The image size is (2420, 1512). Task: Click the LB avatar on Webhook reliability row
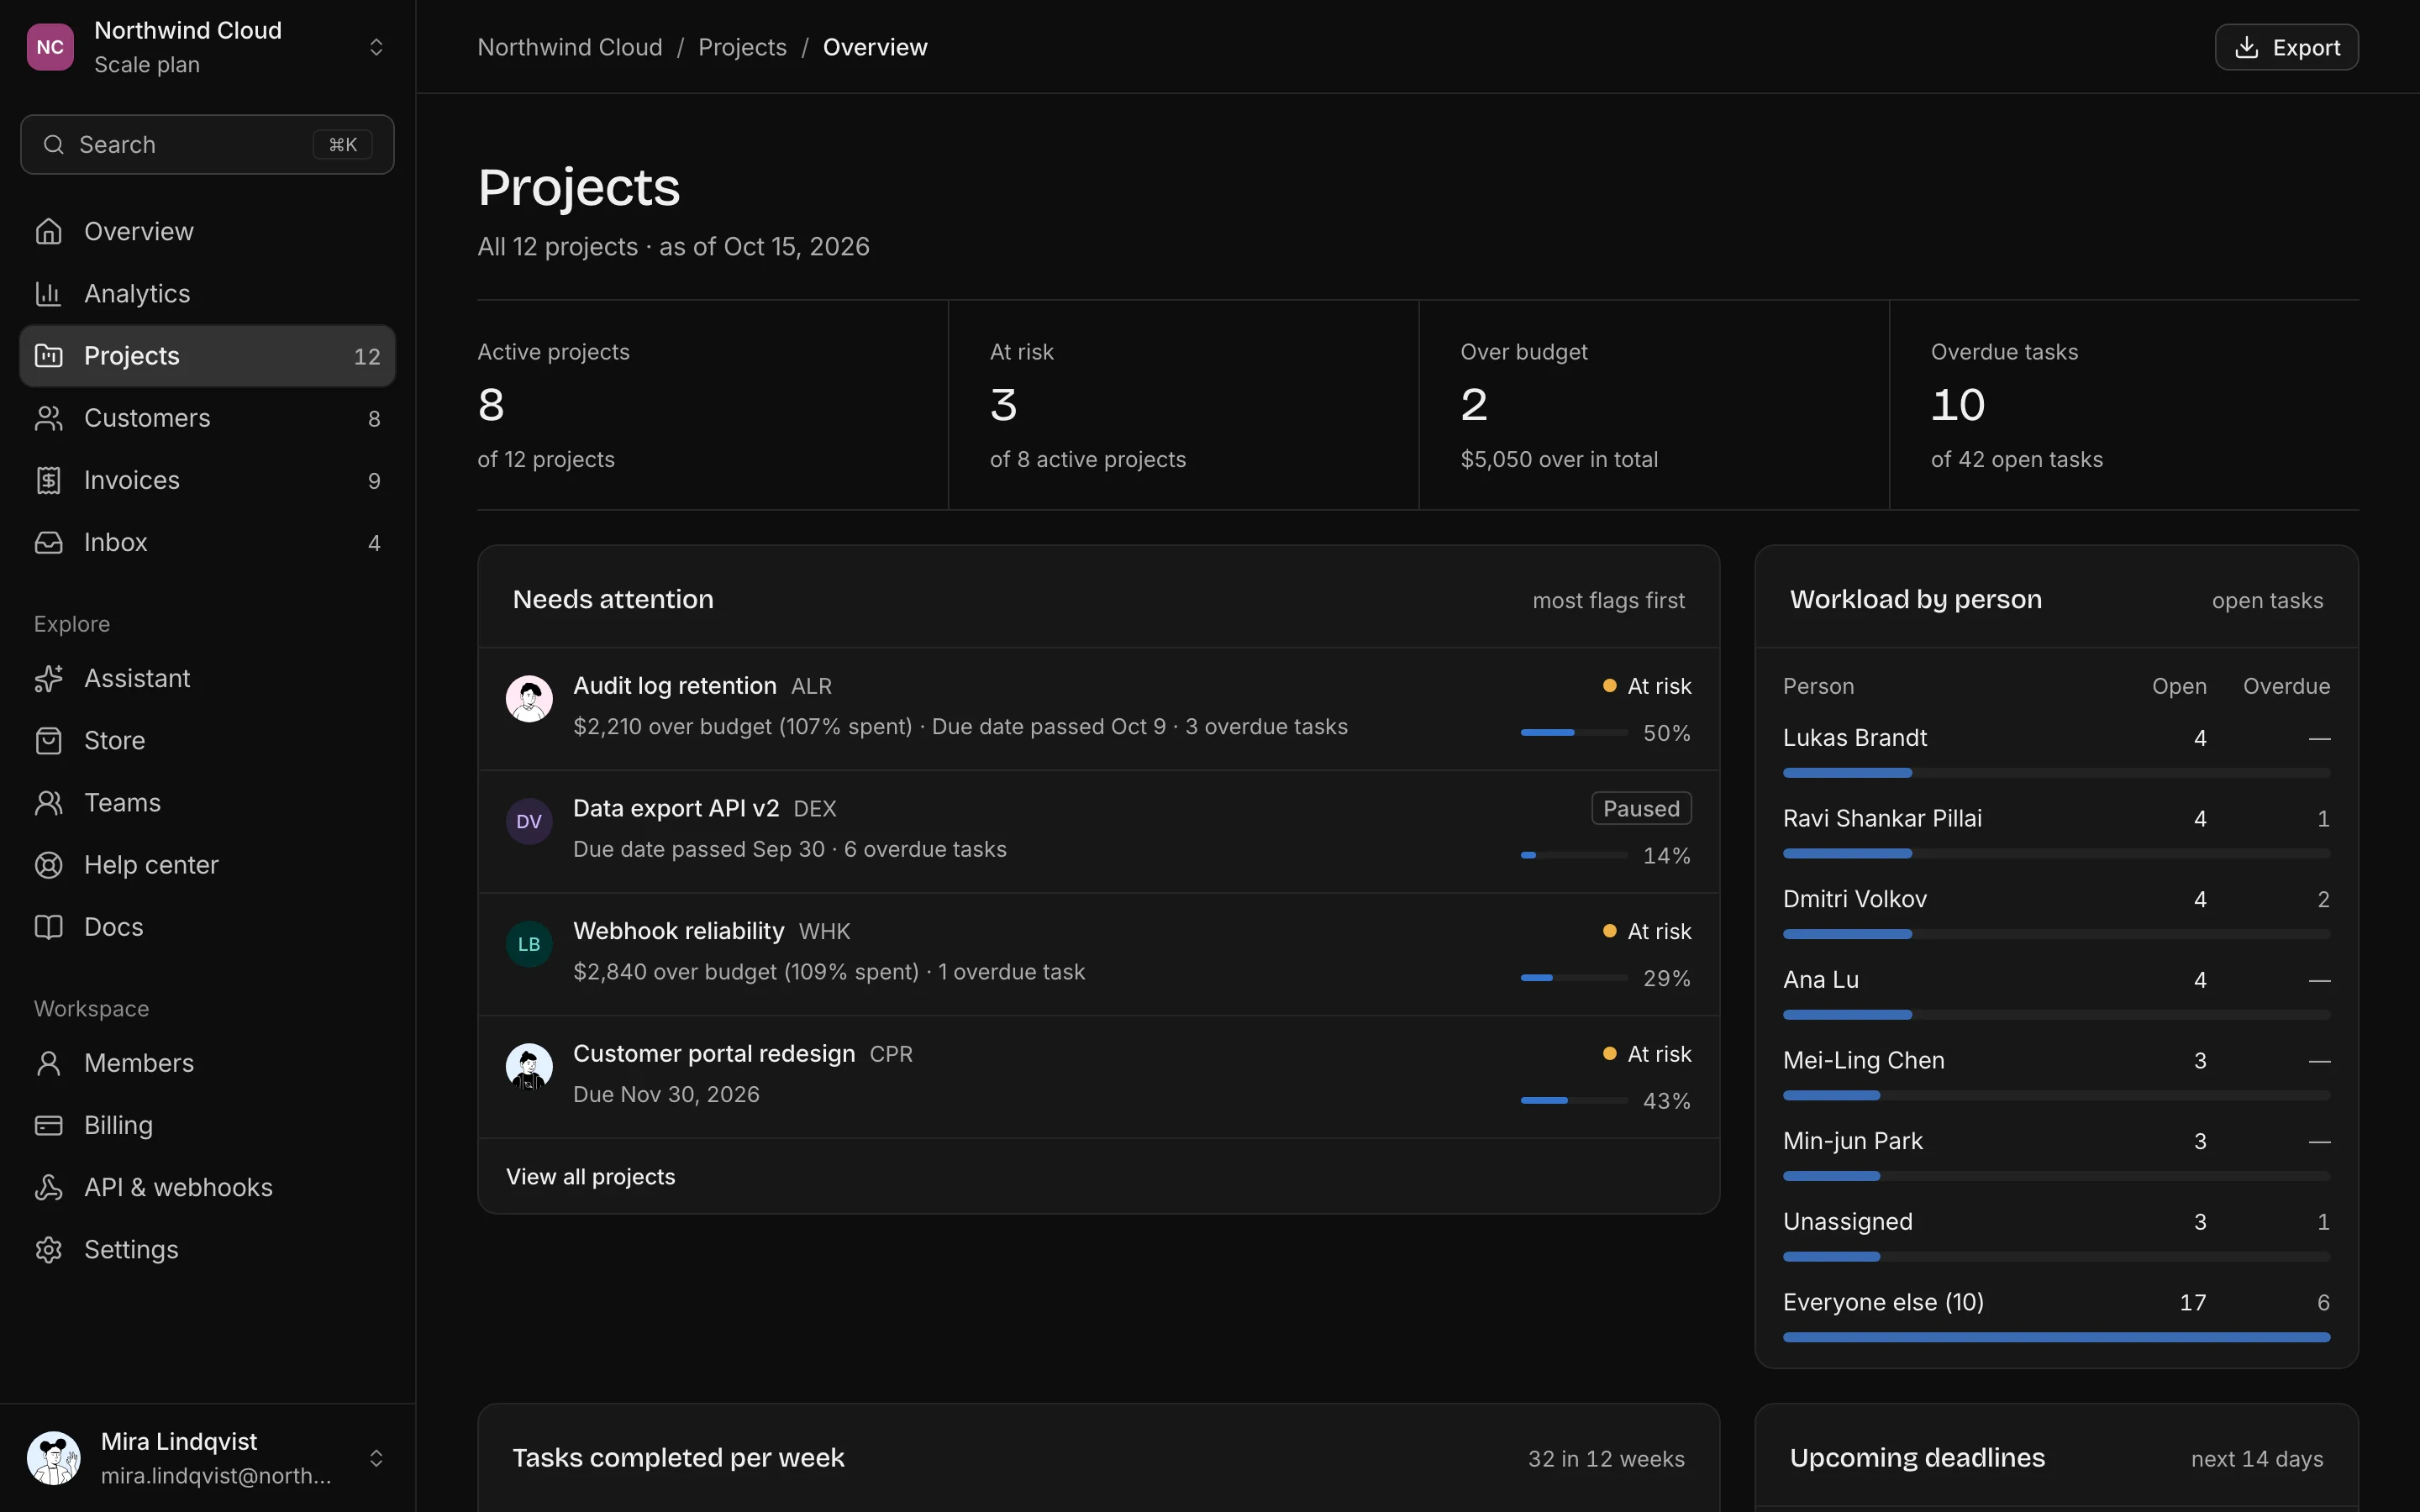coord(529,944)
